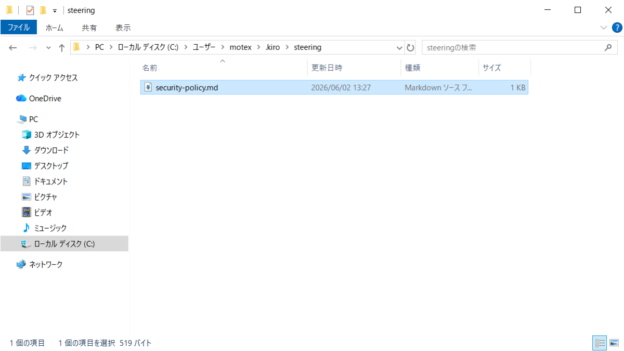Click the 1 KB size cell

pyautogui.click(x=517, y=88)
